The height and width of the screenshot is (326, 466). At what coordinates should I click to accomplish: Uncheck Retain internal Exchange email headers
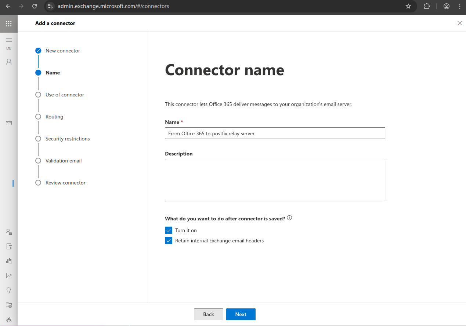(169, 241)
